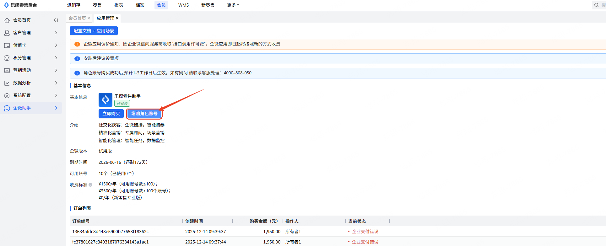Click the help icon next to 收费标准

tap(90, 185)
